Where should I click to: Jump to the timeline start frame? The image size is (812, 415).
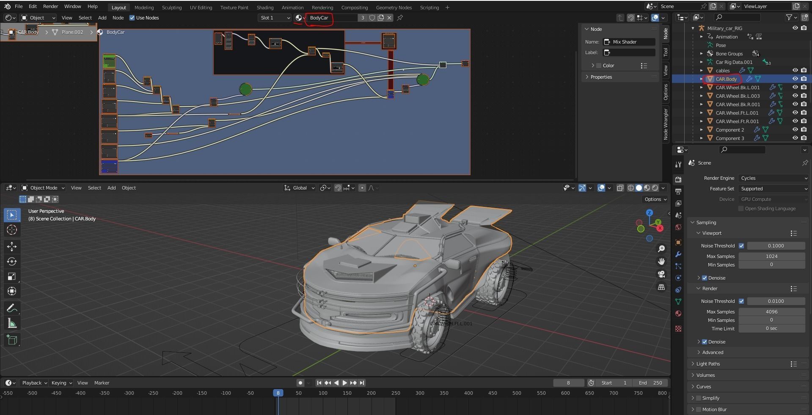319,383
